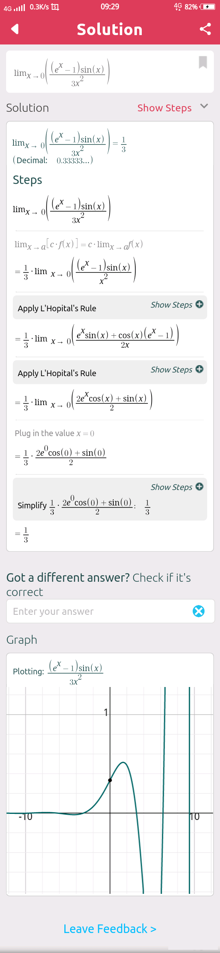Screen dimensions: 220x953
Task: Tap the input limit expression card
Action: pos(110,72)
